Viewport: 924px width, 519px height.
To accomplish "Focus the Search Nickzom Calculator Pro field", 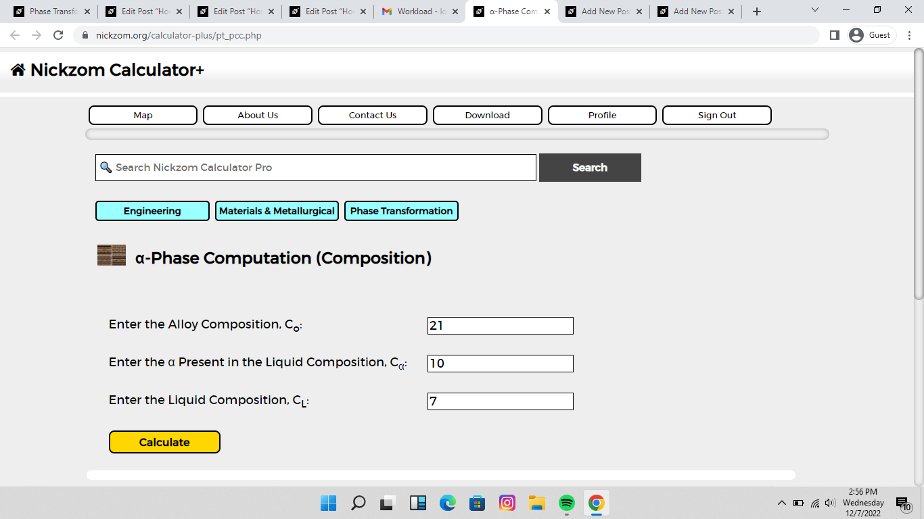I will click(316, 168).
